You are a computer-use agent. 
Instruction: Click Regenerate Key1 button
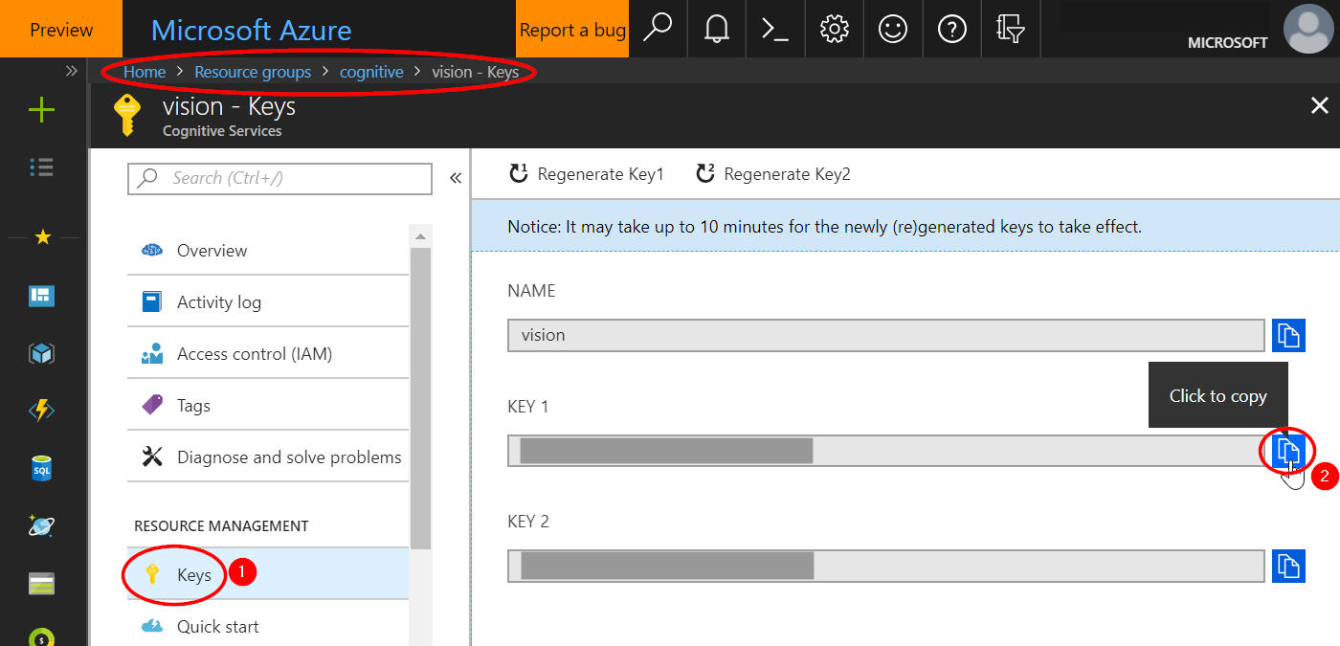pyautogui.click(x=586, y=173)
